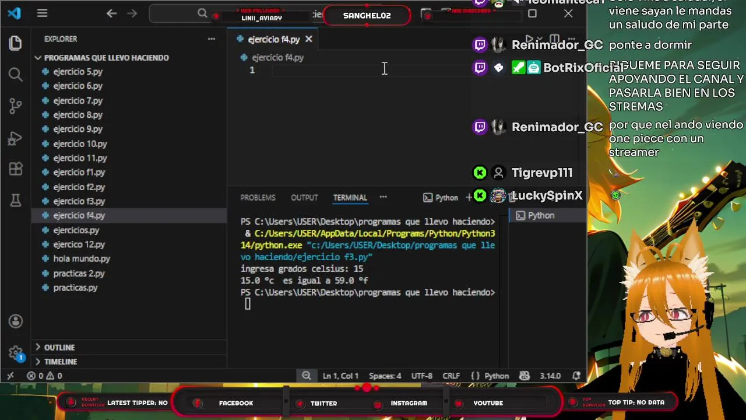Open the Extensions view
The height and width of the screenshot is (420, 746).
pyautogui.click(x=16, y=169)
